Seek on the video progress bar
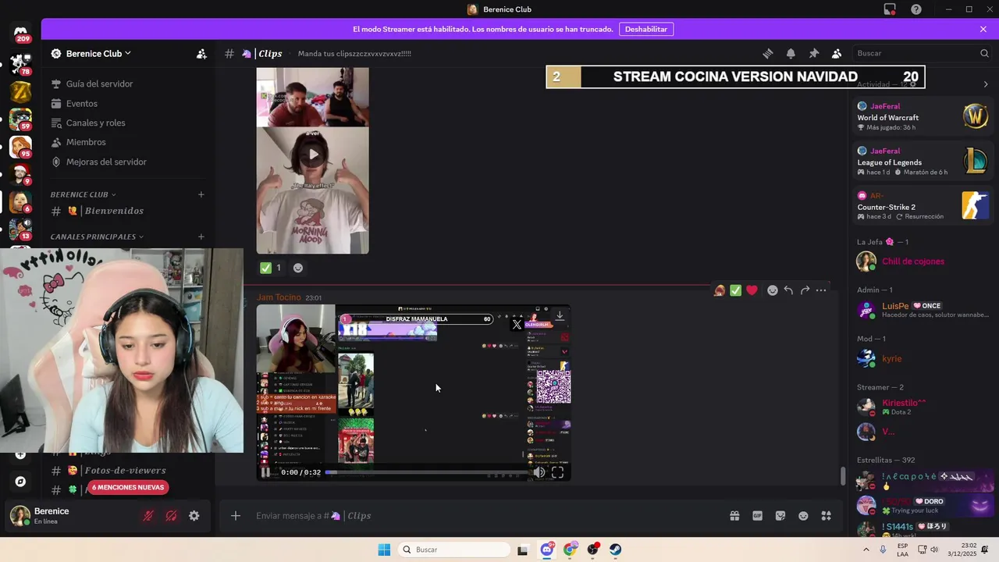The width and height of the screenshot is (999, 562). (x=427, y=472)
